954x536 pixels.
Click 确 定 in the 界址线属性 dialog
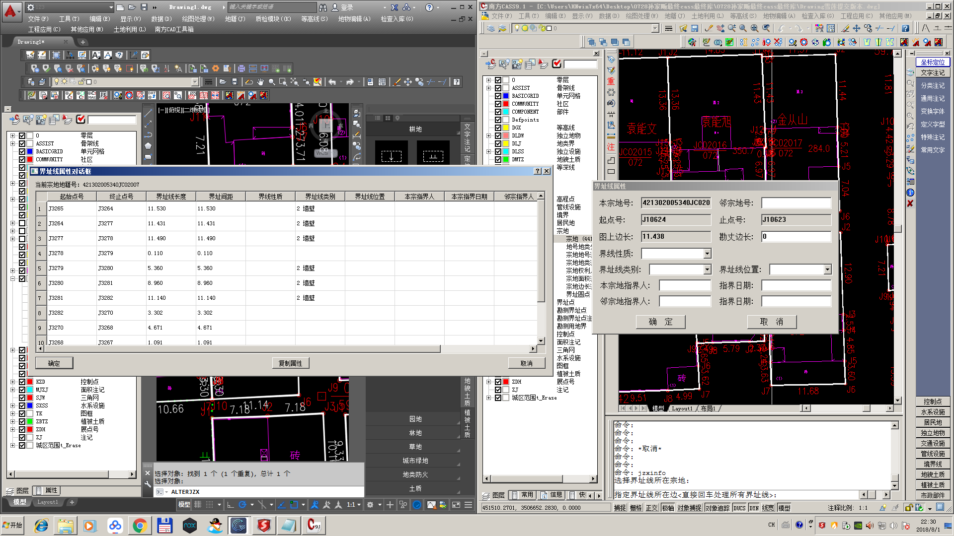pos(660,322)
